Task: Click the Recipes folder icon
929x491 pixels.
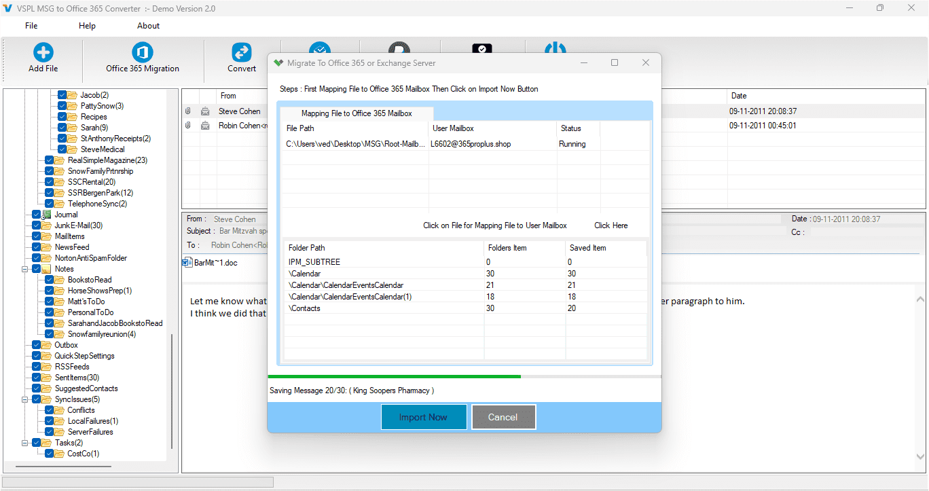Action: (73, 117)
